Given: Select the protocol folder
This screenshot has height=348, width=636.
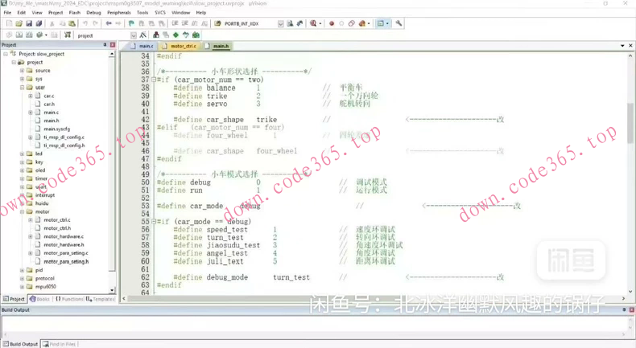Looking at the screenshot, I should click(44, 278).
